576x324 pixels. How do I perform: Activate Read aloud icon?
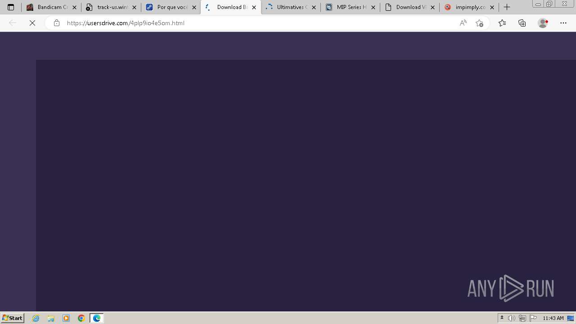(x=463, y=23)
